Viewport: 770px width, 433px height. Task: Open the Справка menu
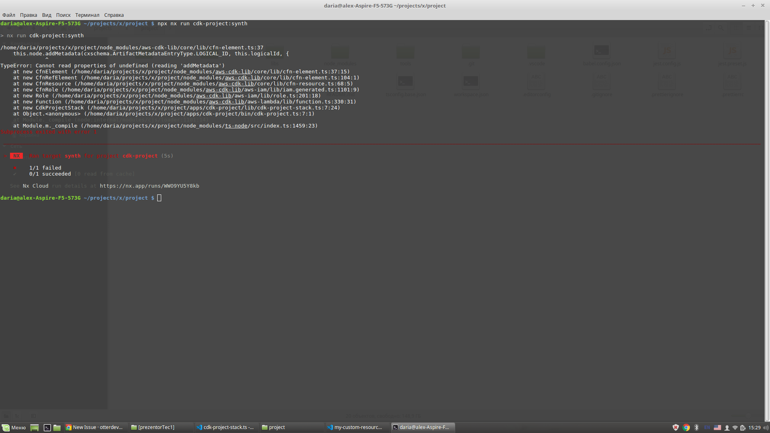(114, 15)
